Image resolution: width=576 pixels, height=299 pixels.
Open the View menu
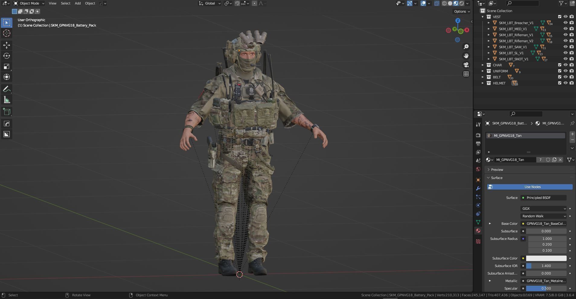53,3
